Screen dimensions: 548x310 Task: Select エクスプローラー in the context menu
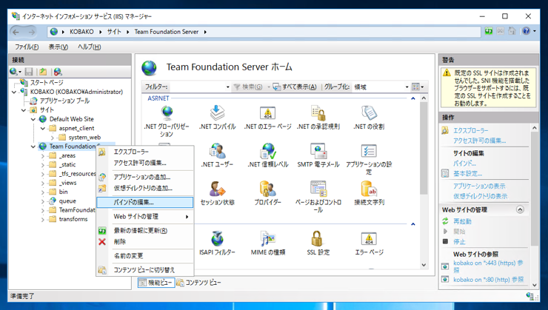pos(144,152)
